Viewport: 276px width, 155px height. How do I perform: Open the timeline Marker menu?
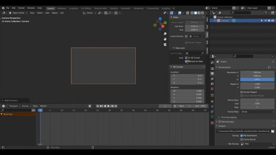tap(43, 106)
